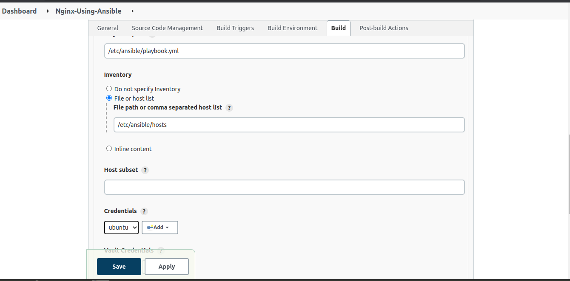Show help for Host subset field
Screen dimensions: 570x281
coord(145,170)
